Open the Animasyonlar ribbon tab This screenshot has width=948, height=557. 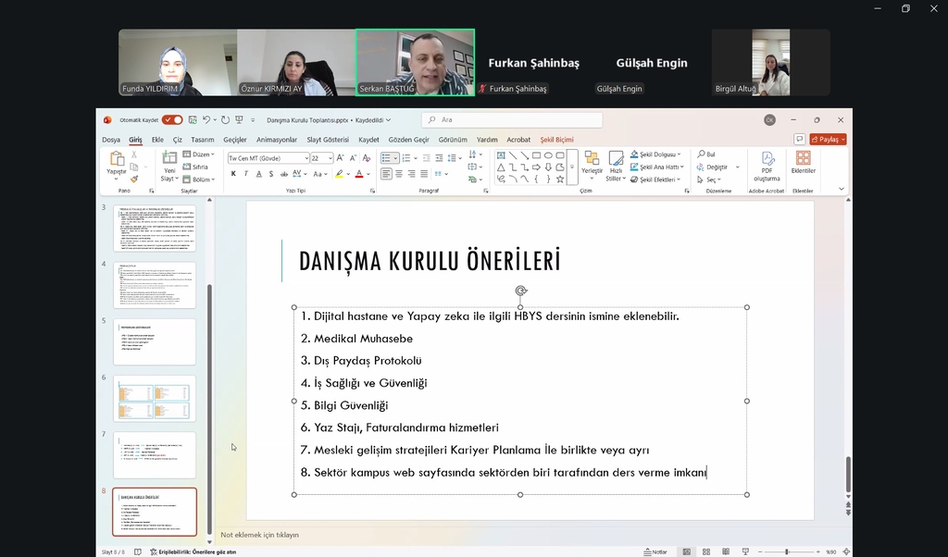coord(277,140)
